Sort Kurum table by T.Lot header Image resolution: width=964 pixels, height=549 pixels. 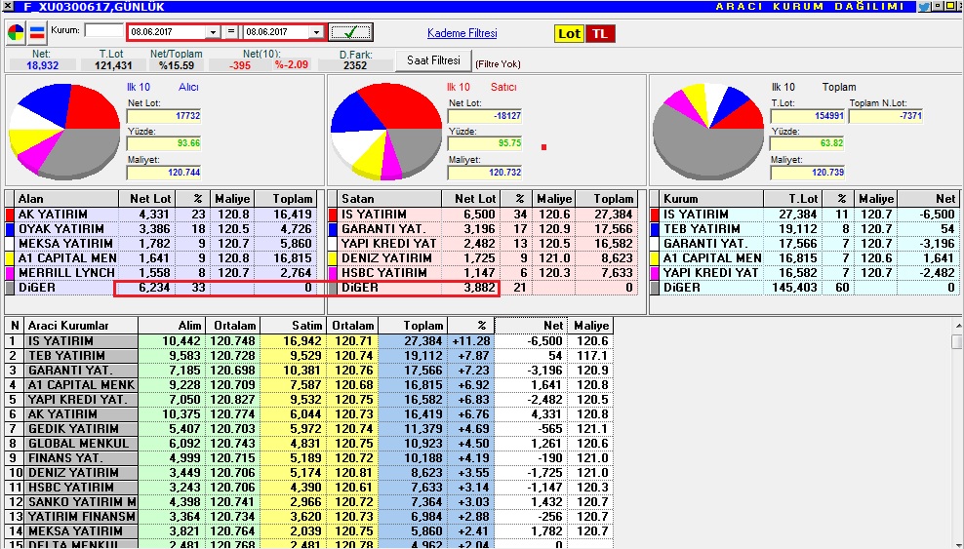793,198
